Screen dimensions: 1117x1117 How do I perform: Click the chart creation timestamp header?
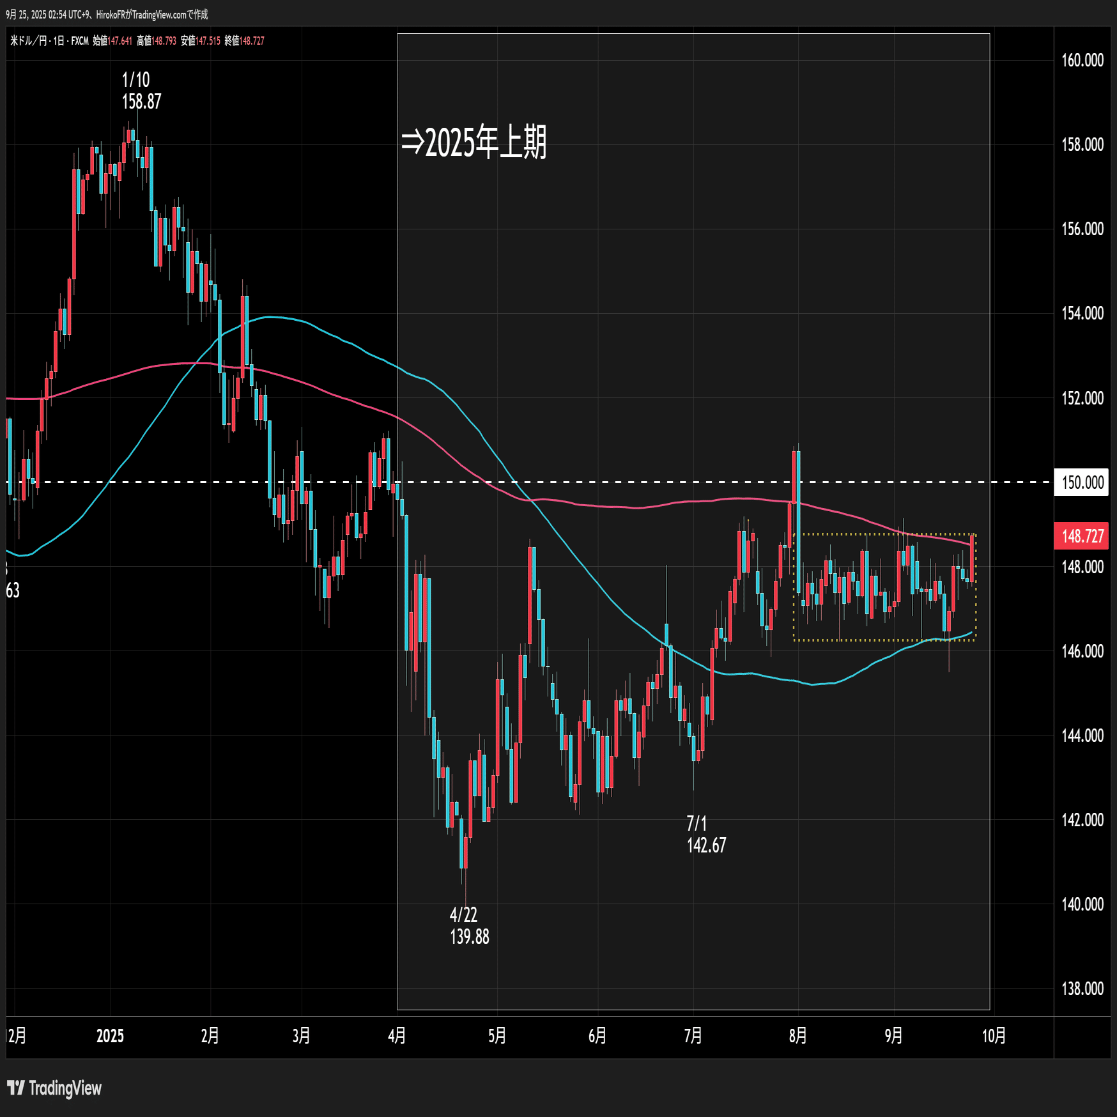coord(107,14)
